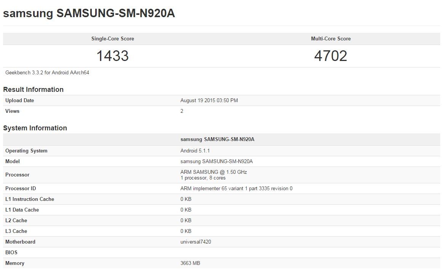The width and height of the screenshot is (444, 271).
Task: Click the universal7420 motherboard value
Action: (196, 242)
